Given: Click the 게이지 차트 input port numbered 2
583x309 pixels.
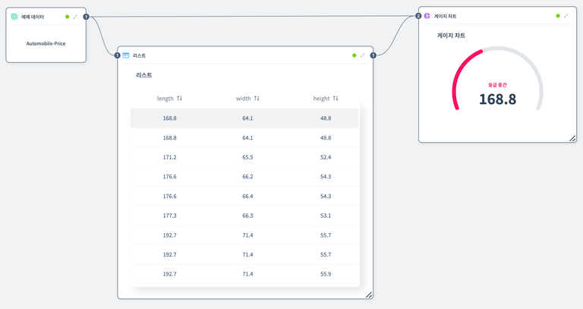Looking at the screenshot, I should [x=418, y=15].
